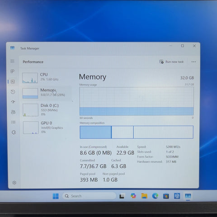Click the Task Manager title bar icon
The image size is (217, 217).
tap(12, 48)
